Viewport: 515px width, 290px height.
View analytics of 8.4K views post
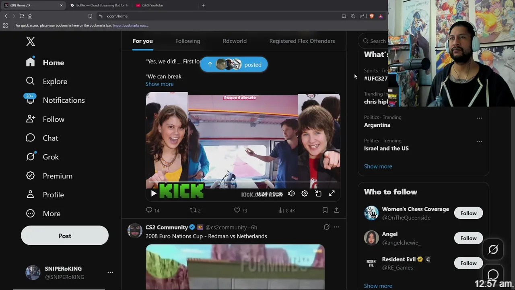286,210
